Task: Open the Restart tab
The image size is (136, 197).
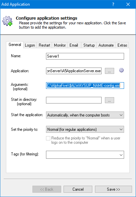Action: [44, 45]
